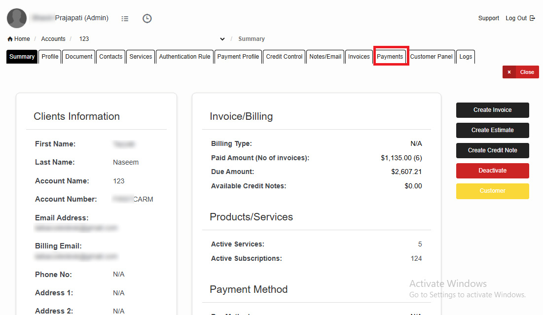Go to the Customer Panel tab
The width and height of the screenshot is (543, 315).
click(x=431, y=57)
